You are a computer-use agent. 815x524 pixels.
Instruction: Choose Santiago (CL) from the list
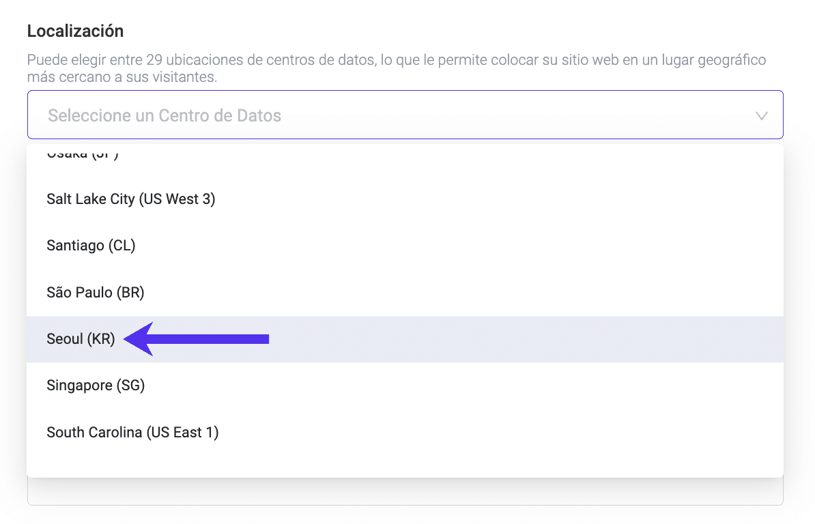[91, 246]
